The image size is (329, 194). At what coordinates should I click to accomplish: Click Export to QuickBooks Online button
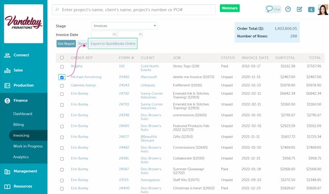click(113, 43)
